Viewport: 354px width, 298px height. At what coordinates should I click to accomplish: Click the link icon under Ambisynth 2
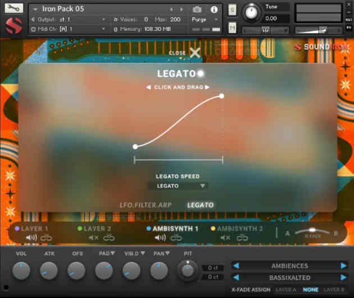point(242,238)
